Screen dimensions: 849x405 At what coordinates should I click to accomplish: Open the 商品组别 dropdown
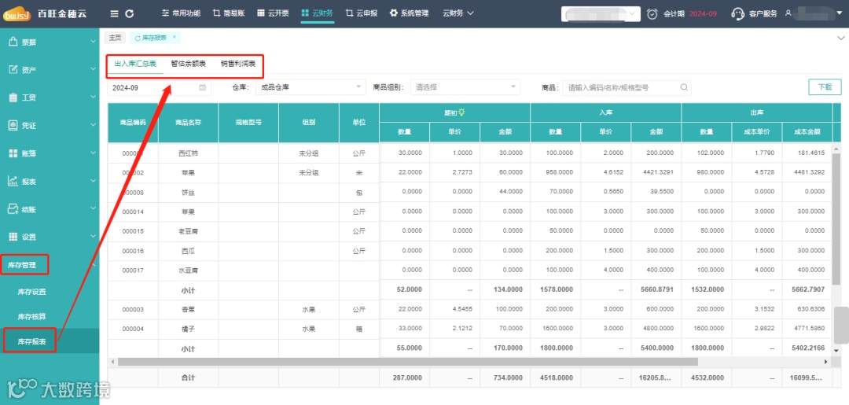pos(465,87)
